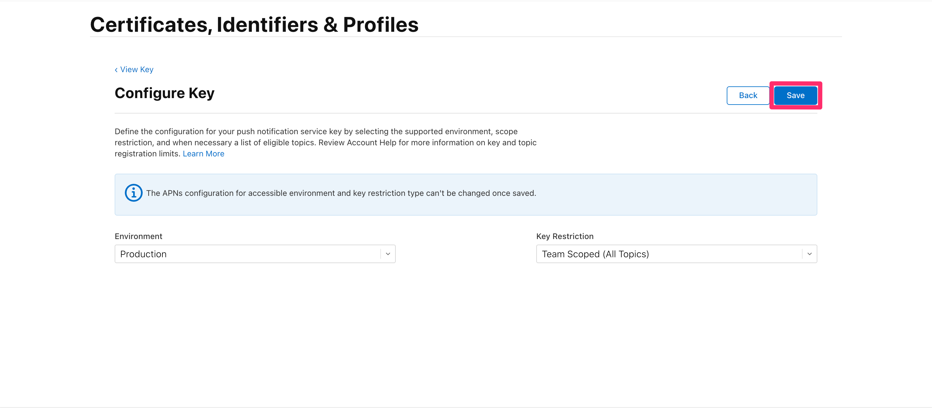
Task: Open the Learn More link
Action: tap(203, 154)
